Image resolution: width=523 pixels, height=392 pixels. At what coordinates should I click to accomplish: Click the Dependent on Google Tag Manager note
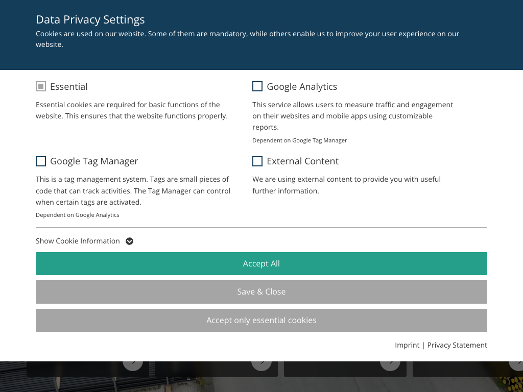pyautogui.click(x=300, y=140)
